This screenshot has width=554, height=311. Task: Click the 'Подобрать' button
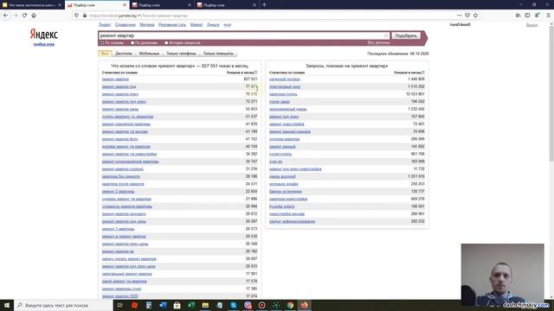coord(406,35)
